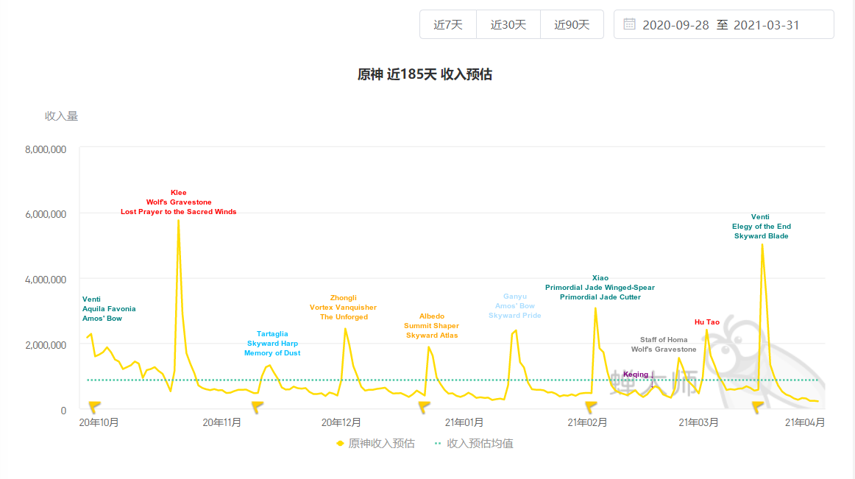Click the yellow 原神收入预估 legend dot

(x=340, y=444)
